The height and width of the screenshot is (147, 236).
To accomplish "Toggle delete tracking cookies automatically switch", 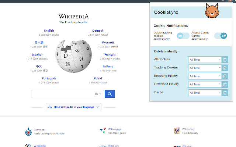I will click(x=183, y=36).
